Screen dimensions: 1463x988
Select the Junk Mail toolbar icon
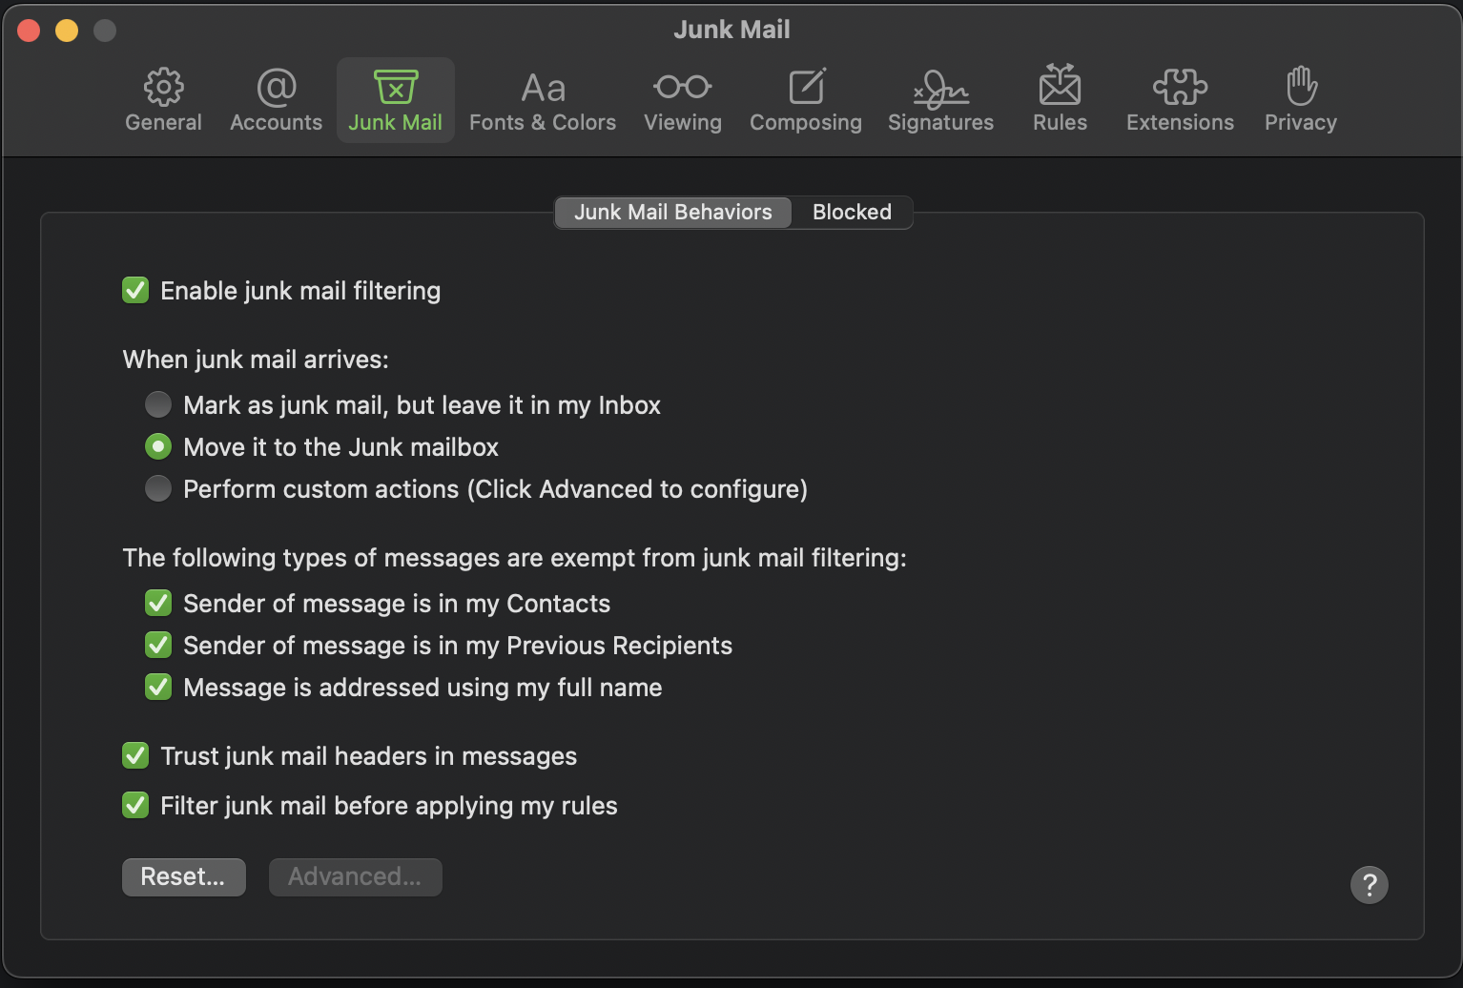(x=395, y=100)
